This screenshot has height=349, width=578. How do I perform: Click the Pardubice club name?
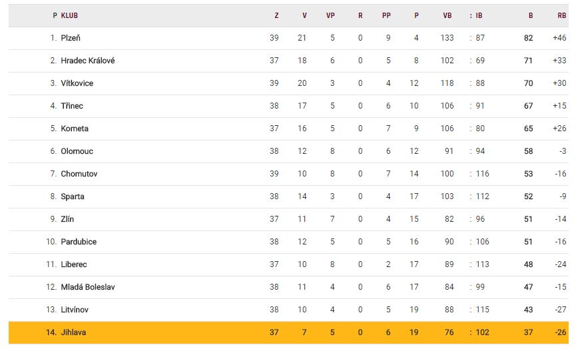pos(79,242)
